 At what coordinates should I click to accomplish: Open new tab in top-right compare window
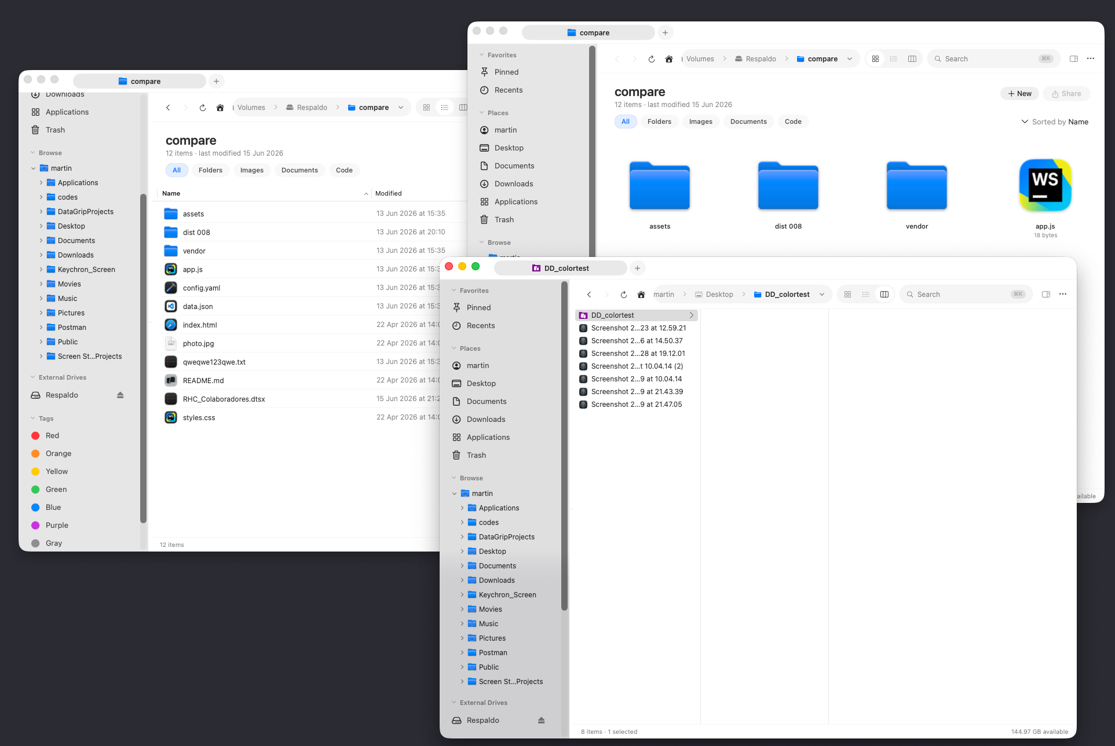665,32
